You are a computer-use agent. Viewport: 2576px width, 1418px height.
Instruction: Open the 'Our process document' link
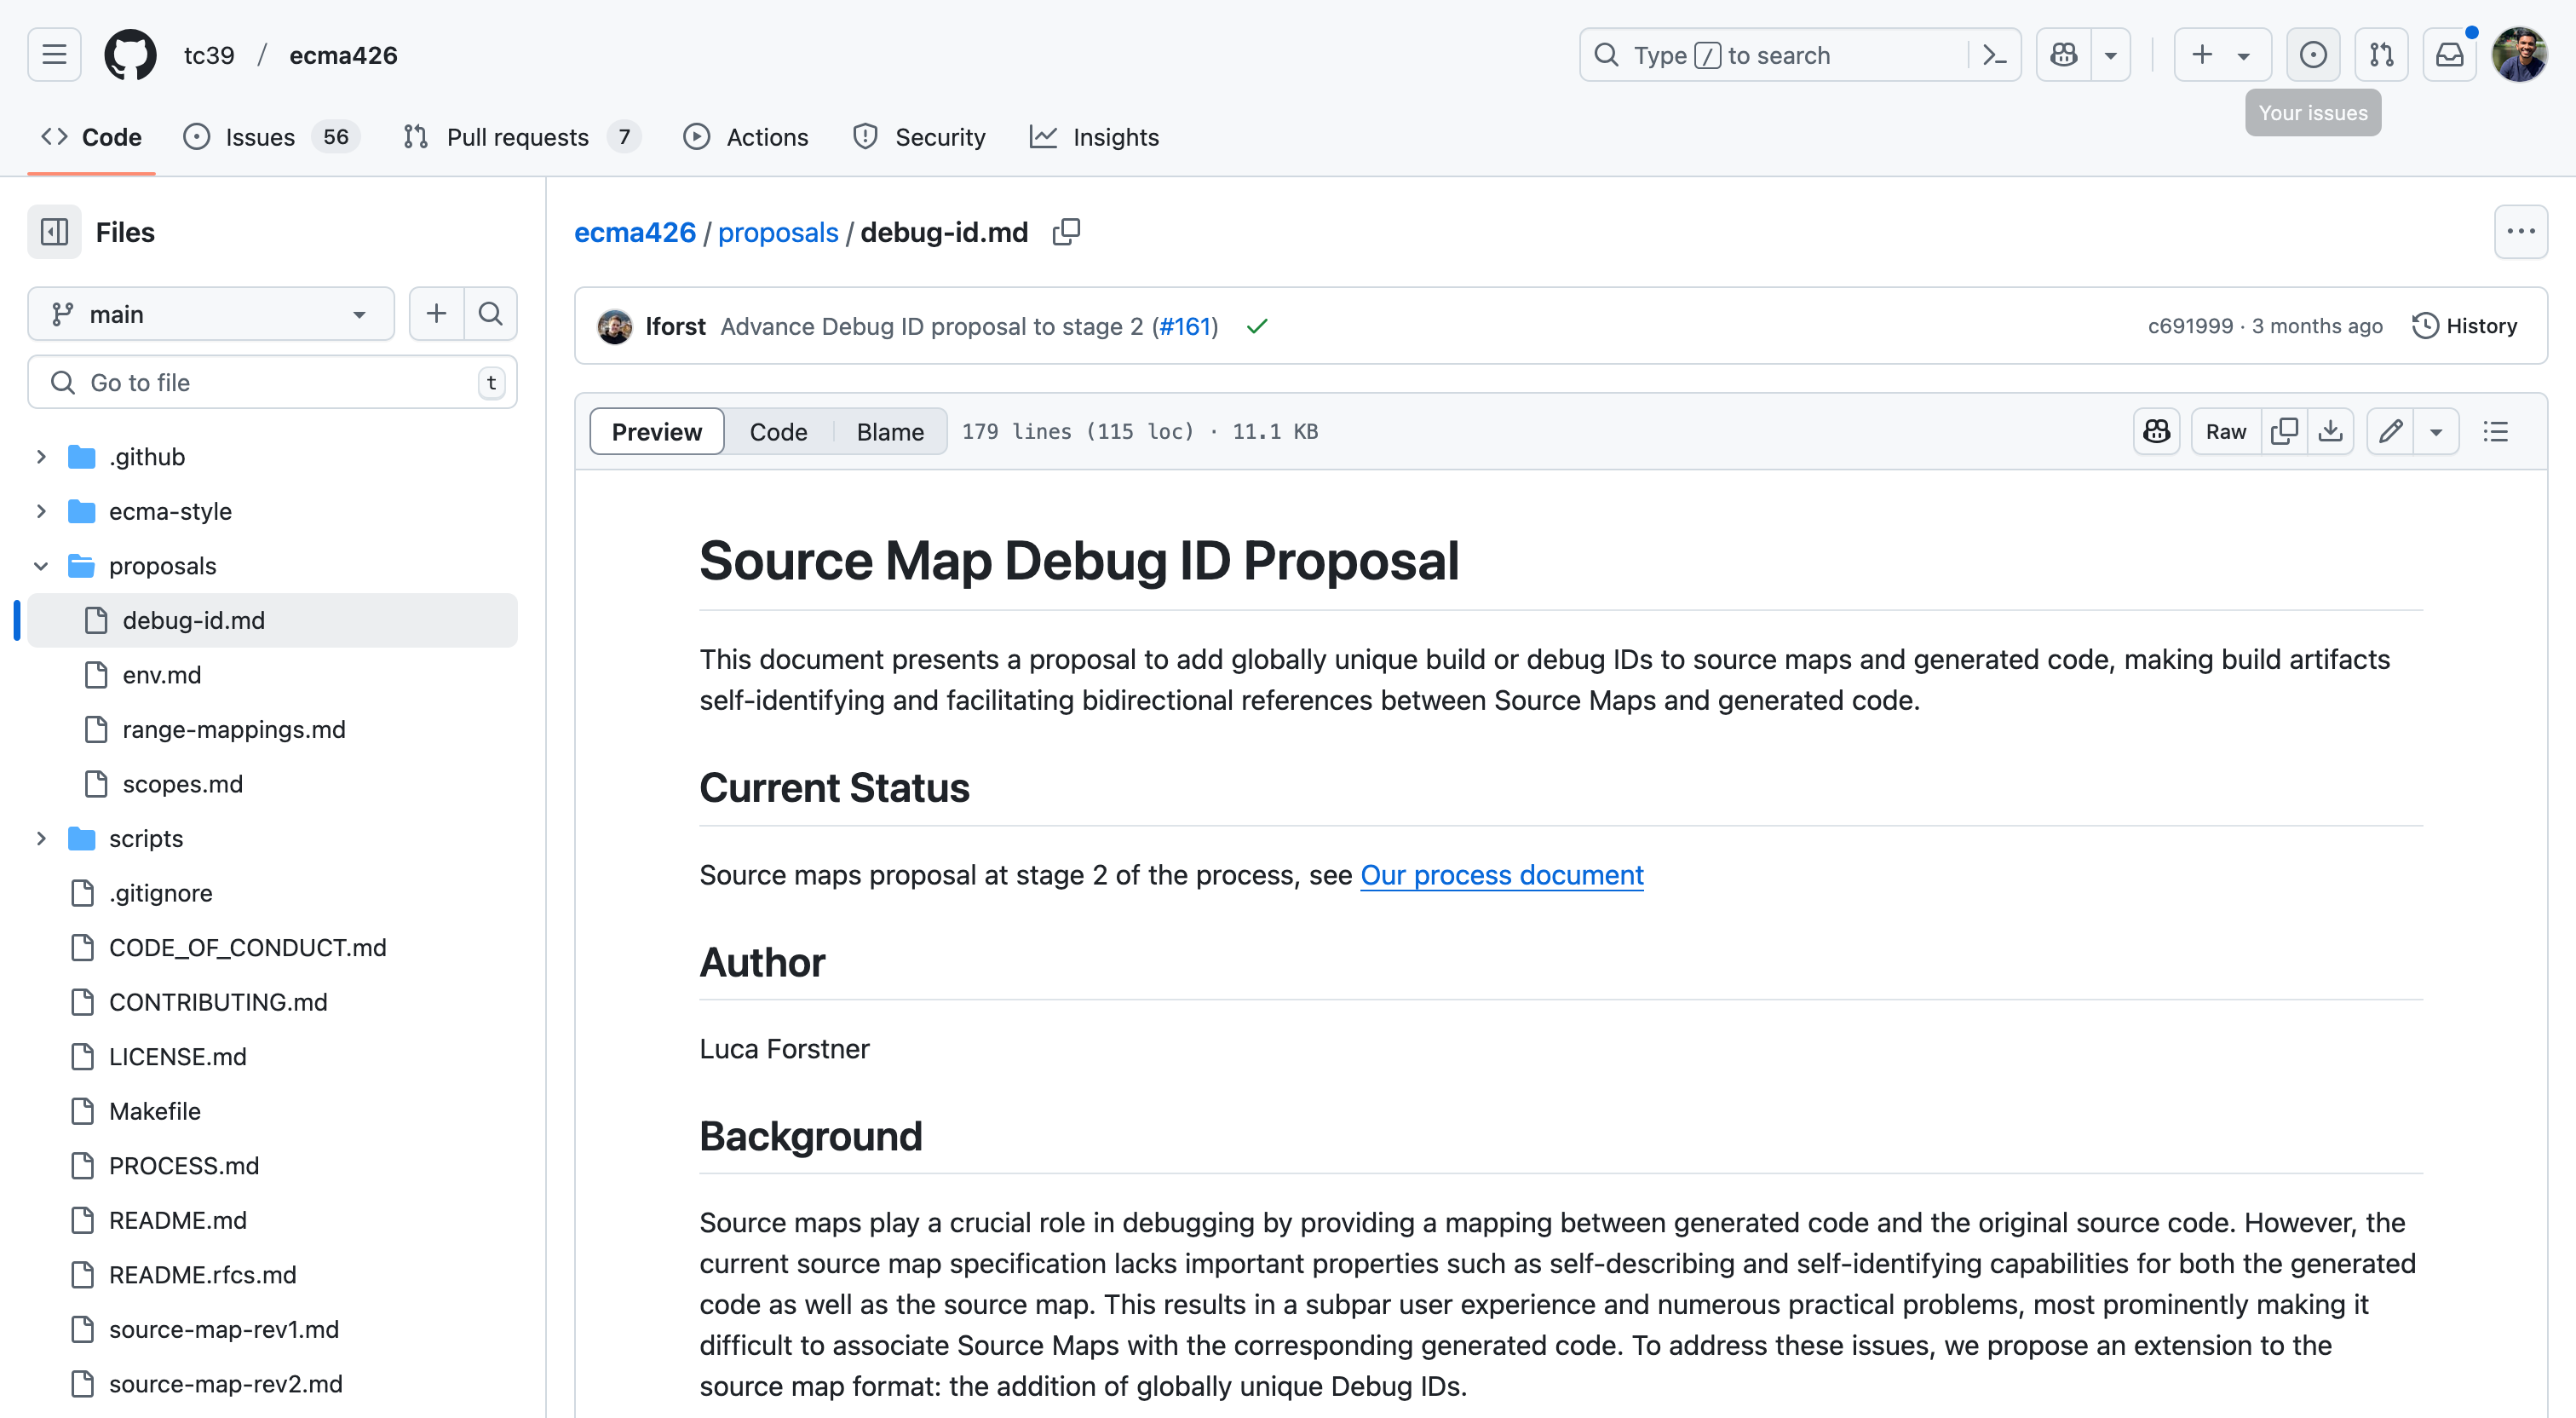(x=1501, y=874)
